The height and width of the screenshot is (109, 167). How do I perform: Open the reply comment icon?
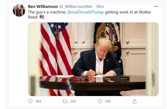[x=30, y=101]
